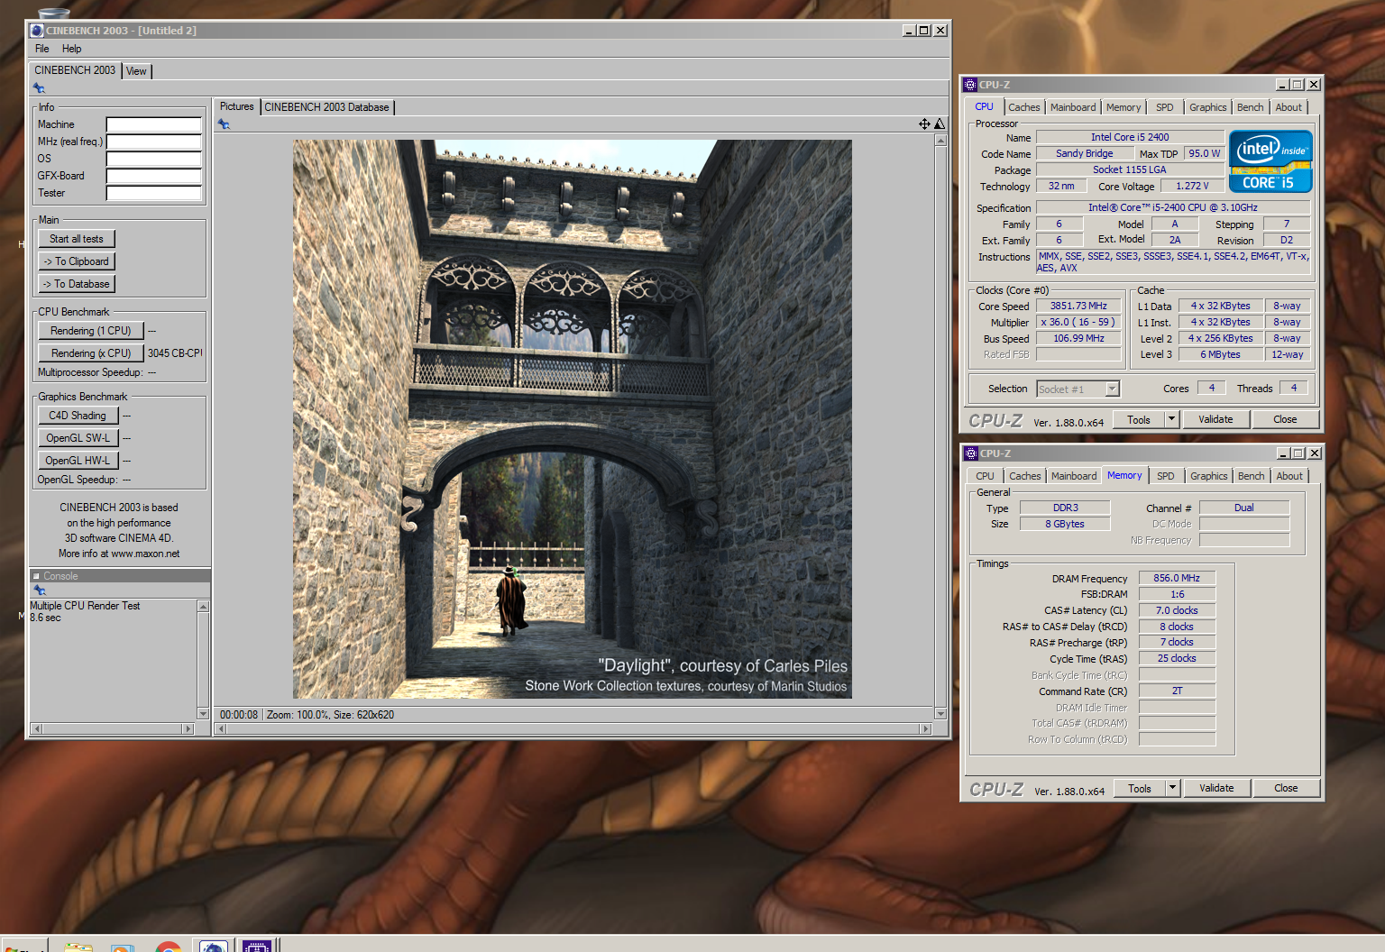Open Chrome from the taskbar
The width and height of the screenshot is (1385, 952).
coord(168,947)
